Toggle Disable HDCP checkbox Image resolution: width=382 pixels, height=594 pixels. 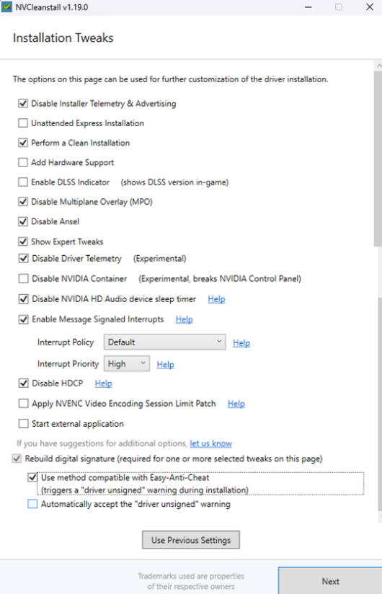(x=24, y=384)
